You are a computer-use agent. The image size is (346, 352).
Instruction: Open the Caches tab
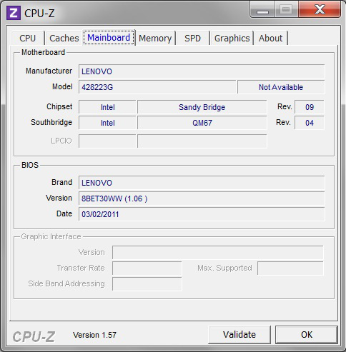[x=64, y=38]
